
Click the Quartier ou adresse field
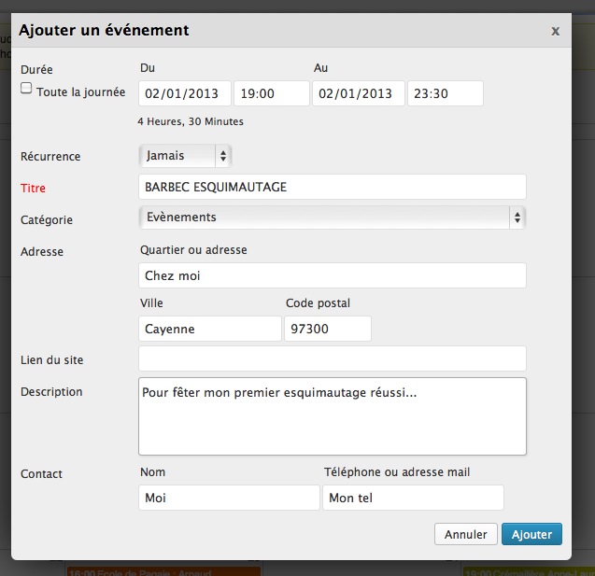(x=332, y=276)
